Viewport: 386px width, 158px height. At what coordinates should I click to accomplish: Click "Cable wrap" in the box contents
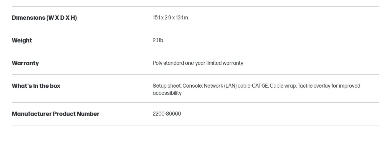(283, 86)
